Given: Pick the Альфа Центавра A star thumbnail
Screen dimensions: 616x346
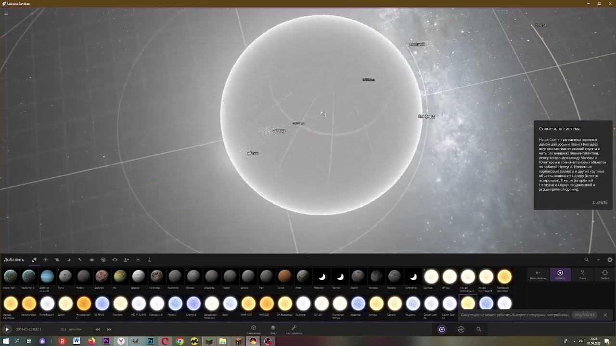Looking at the screenshot, I should [468, 276].
